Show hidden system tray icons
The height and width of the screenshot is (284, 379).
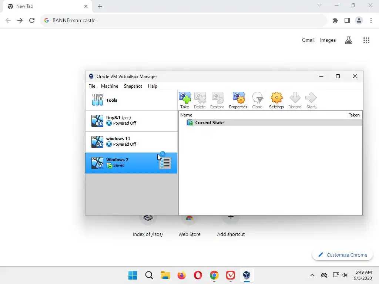(x=312, y=275)
